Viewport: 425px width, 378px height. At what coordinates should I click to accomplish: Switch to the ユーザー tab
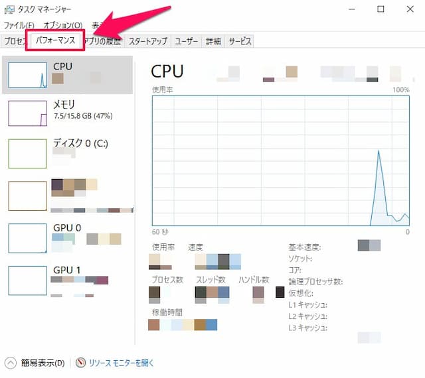tap(186, 41)
